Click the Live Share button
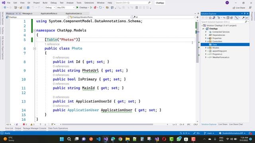The width and height of the screenshot is (255, 143). (x=239, y=8)
